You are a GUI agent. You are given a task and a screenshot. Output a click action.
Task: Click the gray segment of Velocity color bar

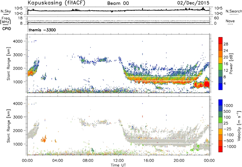tap(221, 126)
